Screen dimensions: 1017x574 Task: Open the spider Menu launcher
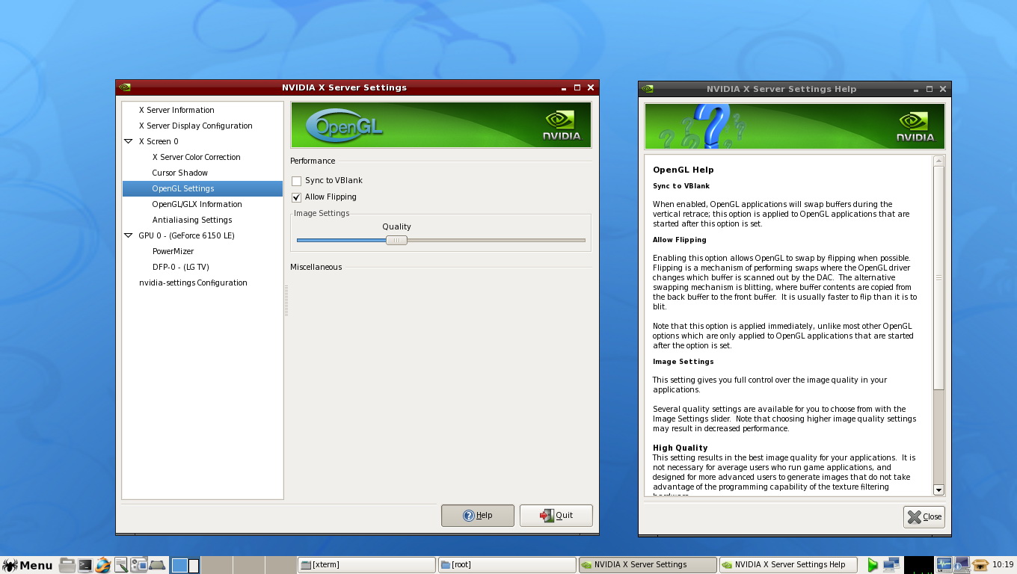pos(28,565)
